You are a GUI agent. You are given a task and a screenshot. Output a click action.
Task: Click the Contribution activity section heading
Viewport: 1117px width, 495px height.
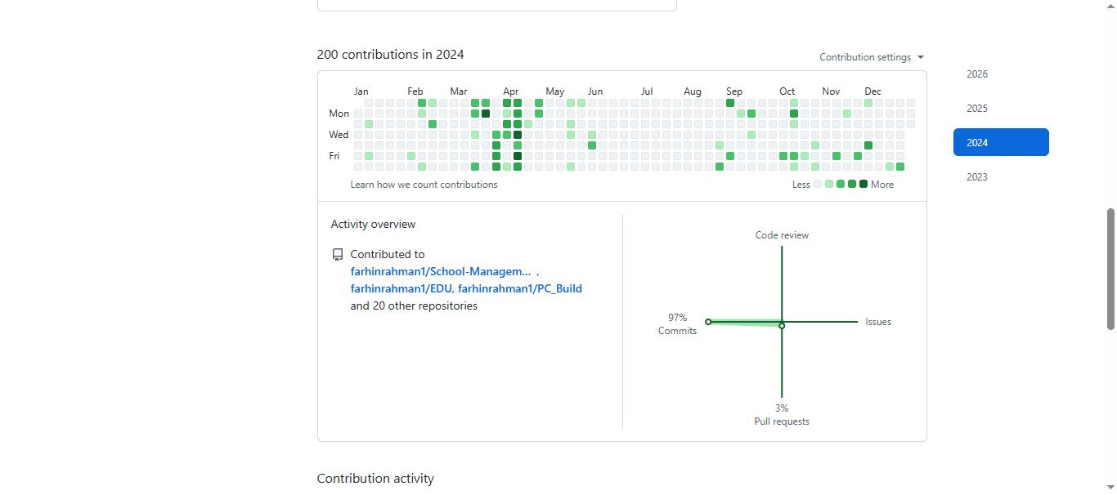tap(375, 478)
